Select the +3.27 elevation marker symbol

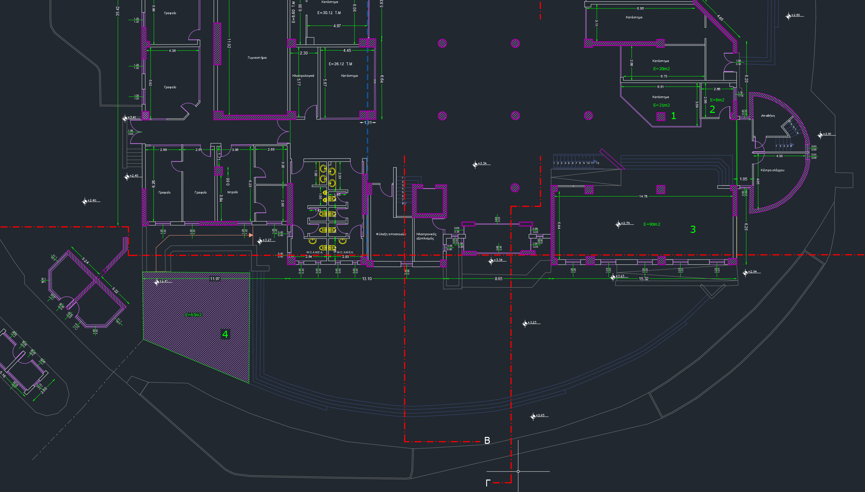pyautogui.click(x=260, y=241)
